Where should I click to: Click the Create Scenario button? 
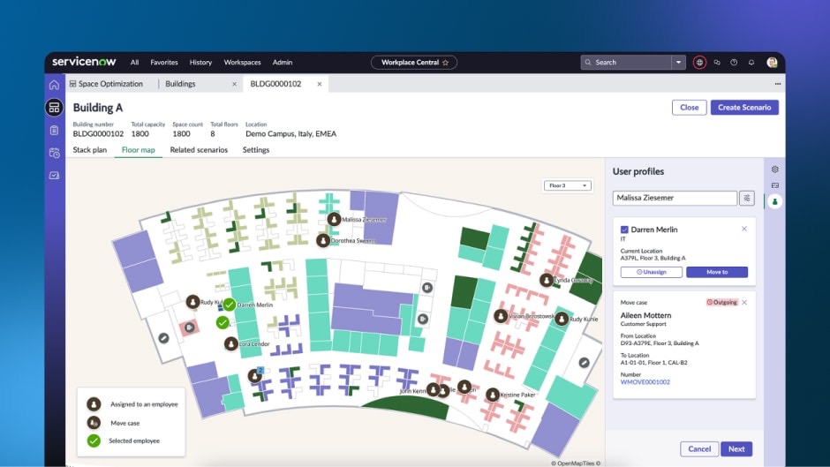click(x=744, y=108)
